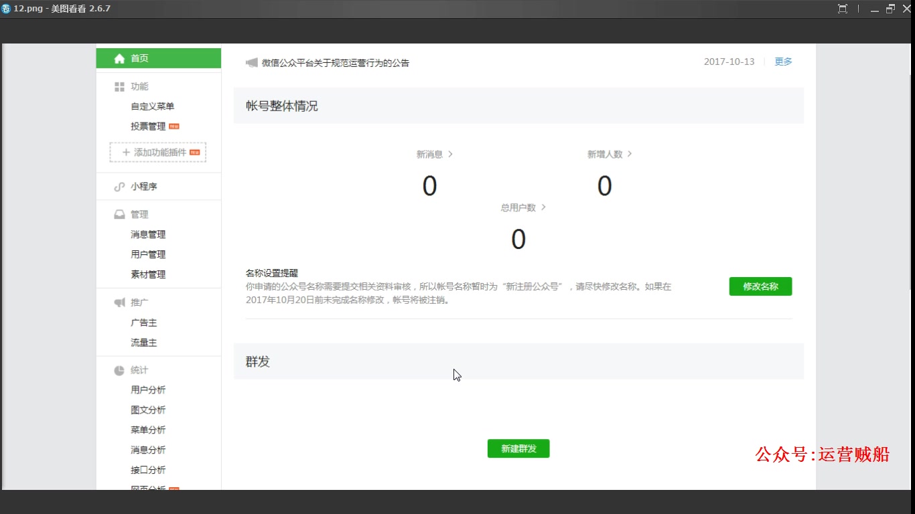Open the 微信公众平台 announcement link
Screen dimensions: 915x514
(336, 63)
